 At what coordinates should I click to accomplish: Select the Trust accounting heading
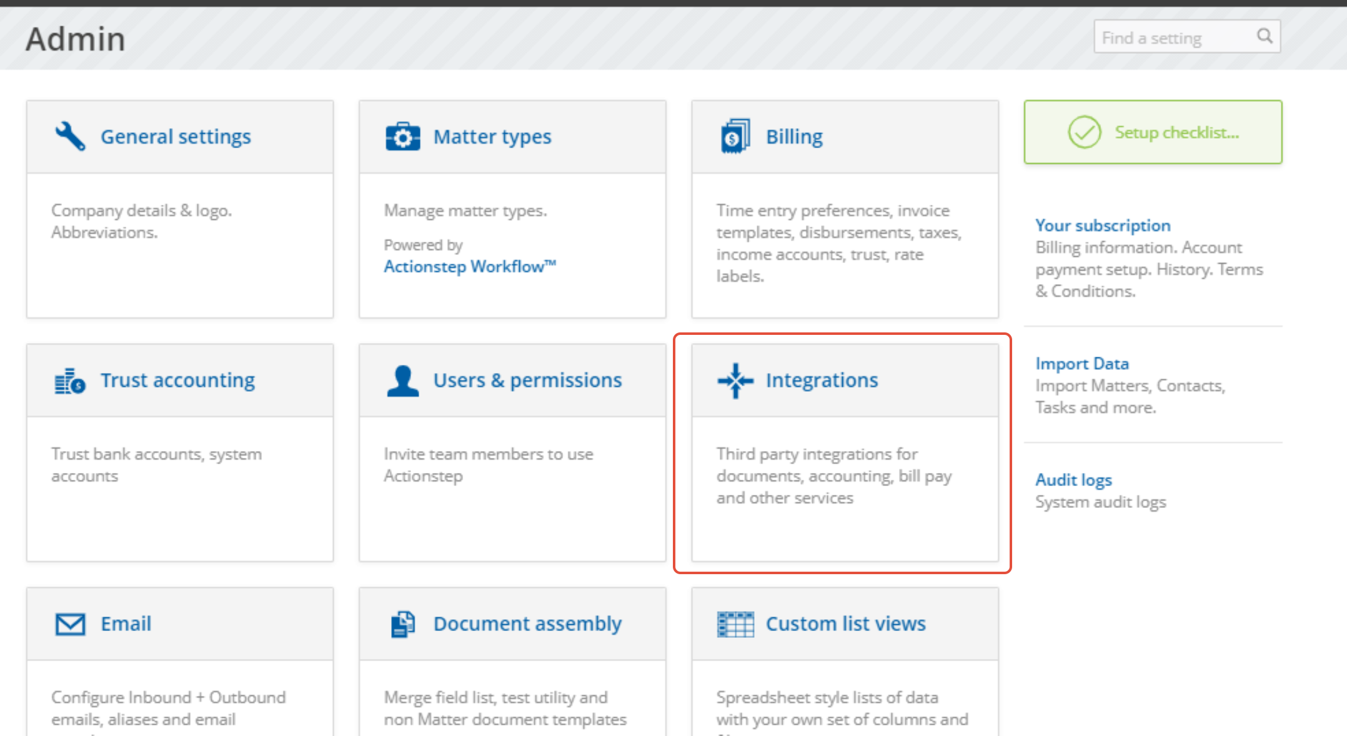click(177, 380)
